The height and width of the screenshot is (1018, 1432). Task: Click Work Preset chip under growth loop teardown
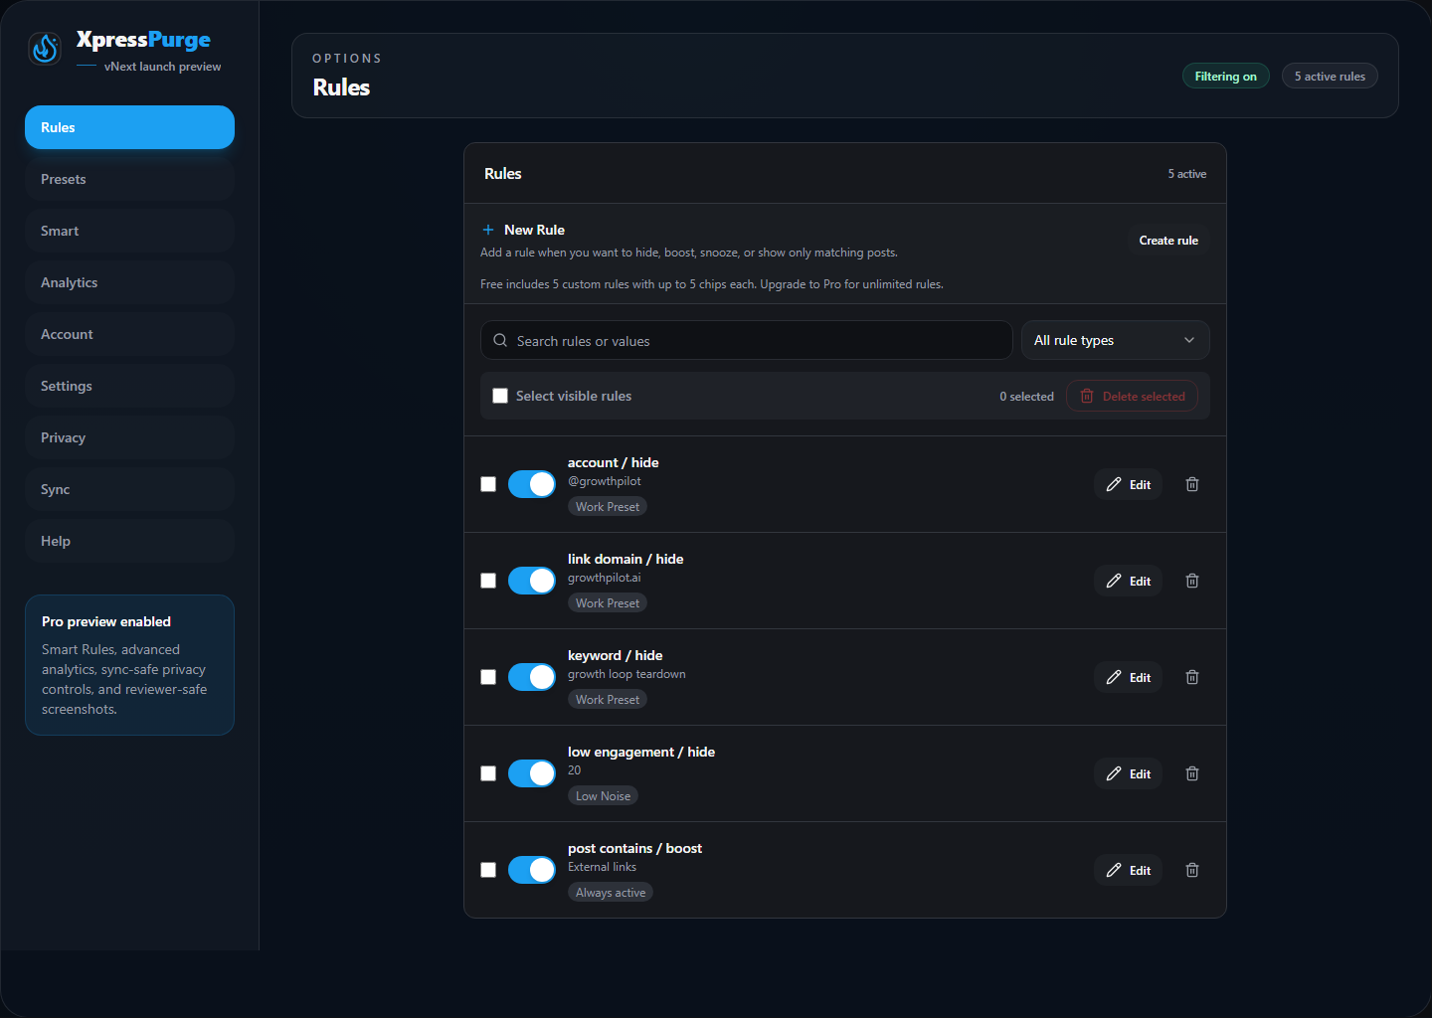coord(608,700)
